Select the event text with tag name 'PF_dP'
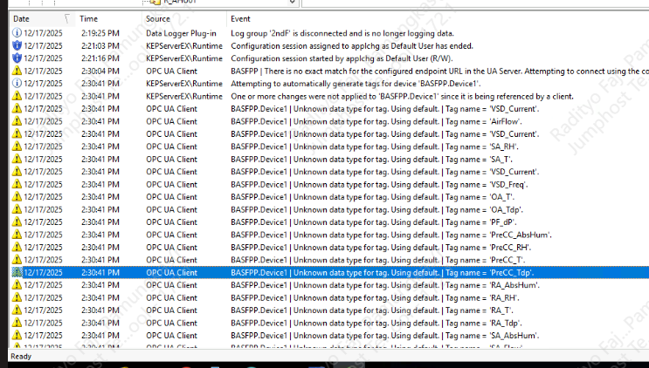 pos(374,222)
